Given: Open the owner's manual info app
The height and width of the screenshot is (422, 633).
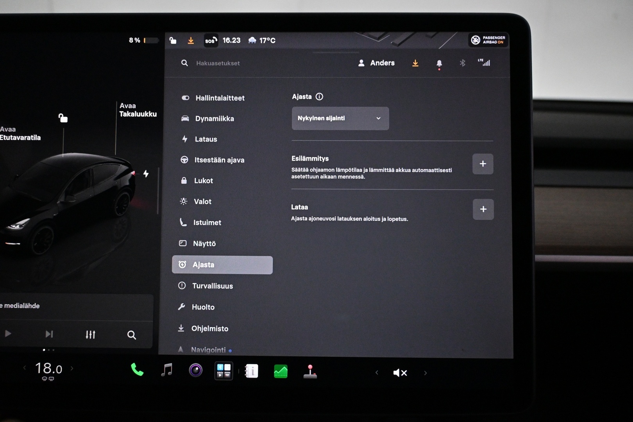Looking at the screenshot, I should [252, 371].
